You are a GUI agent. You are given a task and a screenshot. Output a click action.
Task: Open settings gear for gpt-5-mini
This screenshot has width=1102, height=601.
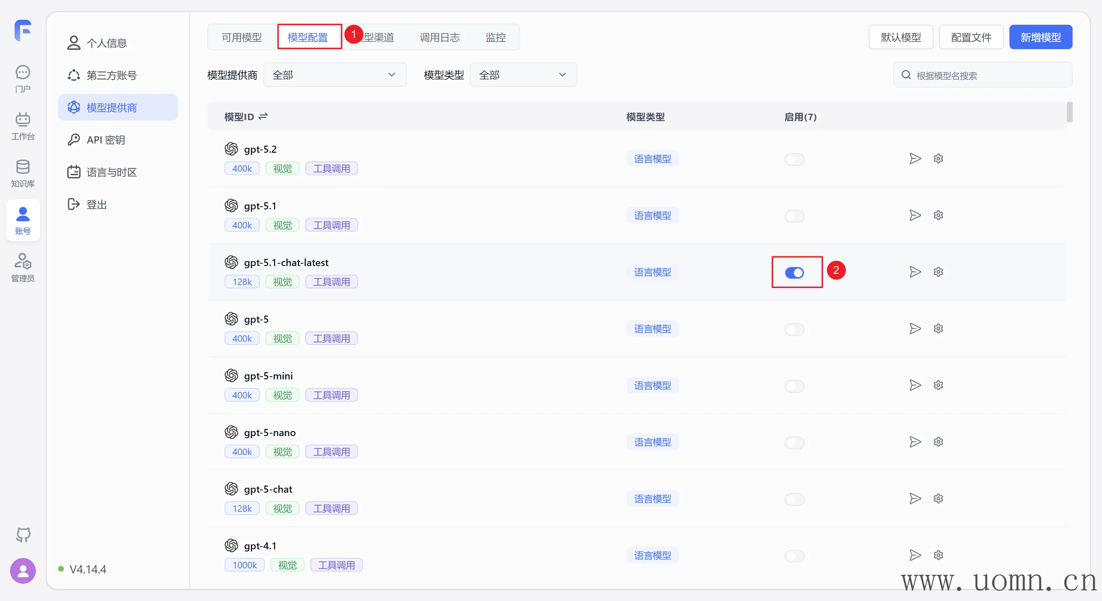click(938, 385)
